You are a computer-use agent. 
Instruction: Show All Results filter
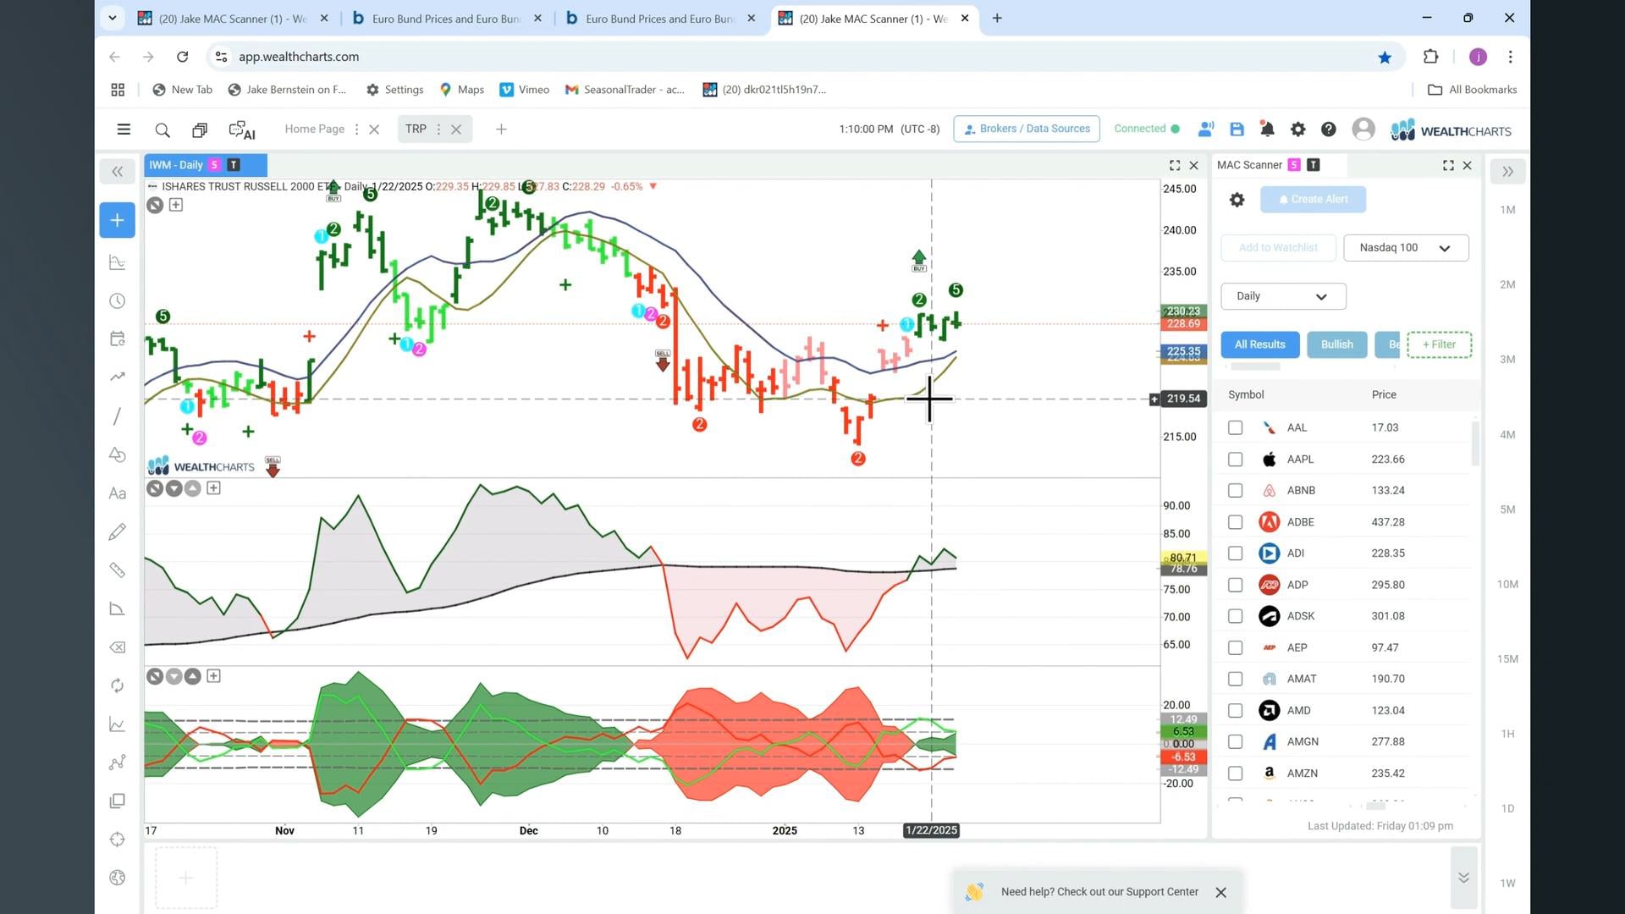pyautogui.click(x=1259, y=344)
